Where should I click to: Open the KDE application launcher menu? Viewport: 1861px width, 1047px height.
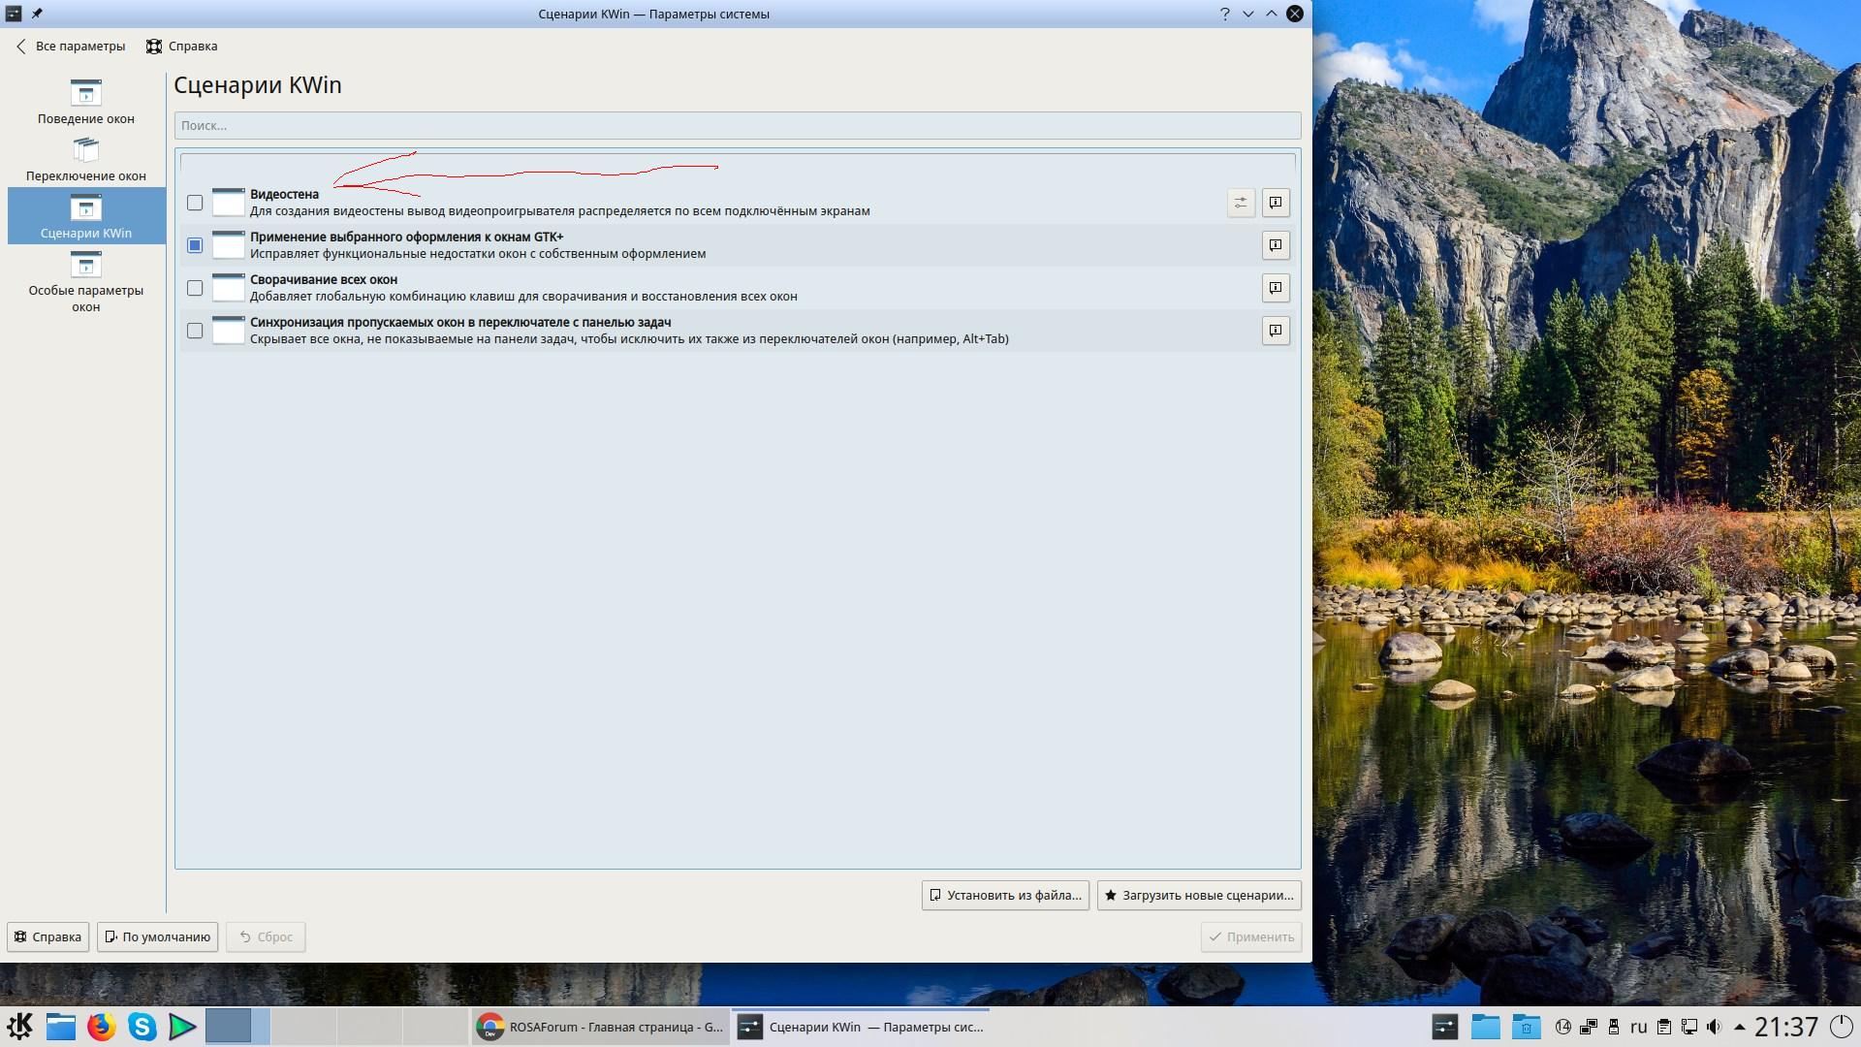pos(20,1026)
